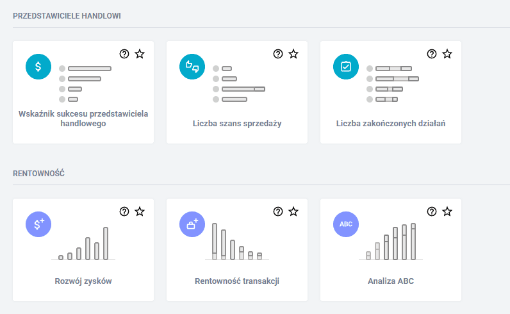Favorite the Wskaźnik sukcesu przedstawiciela handlowego card
The height and width of the screenshot is (314, 510).
point(140,54)
